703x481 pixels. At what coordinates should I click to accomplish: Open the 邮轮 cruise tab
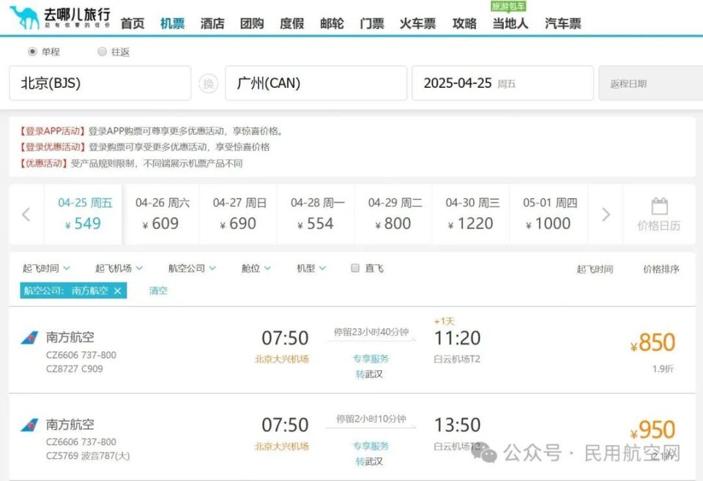332,23
